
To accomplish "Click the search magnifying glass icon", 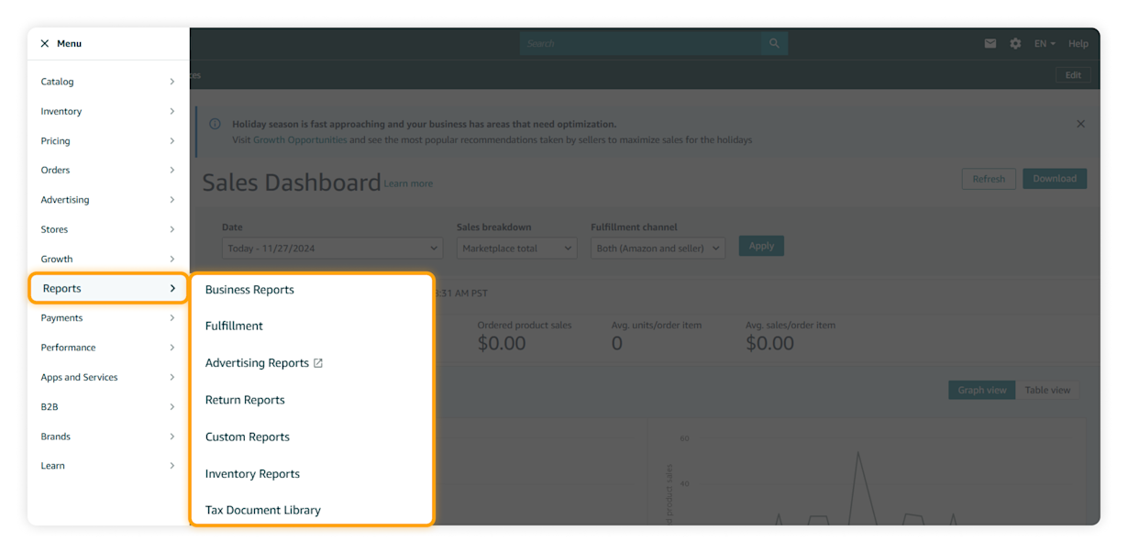I will coord(773,43).
